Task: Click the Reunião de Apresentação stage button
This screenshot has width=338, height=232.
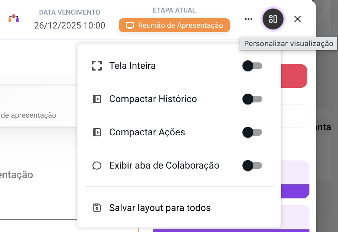Action: coord(174,25)
